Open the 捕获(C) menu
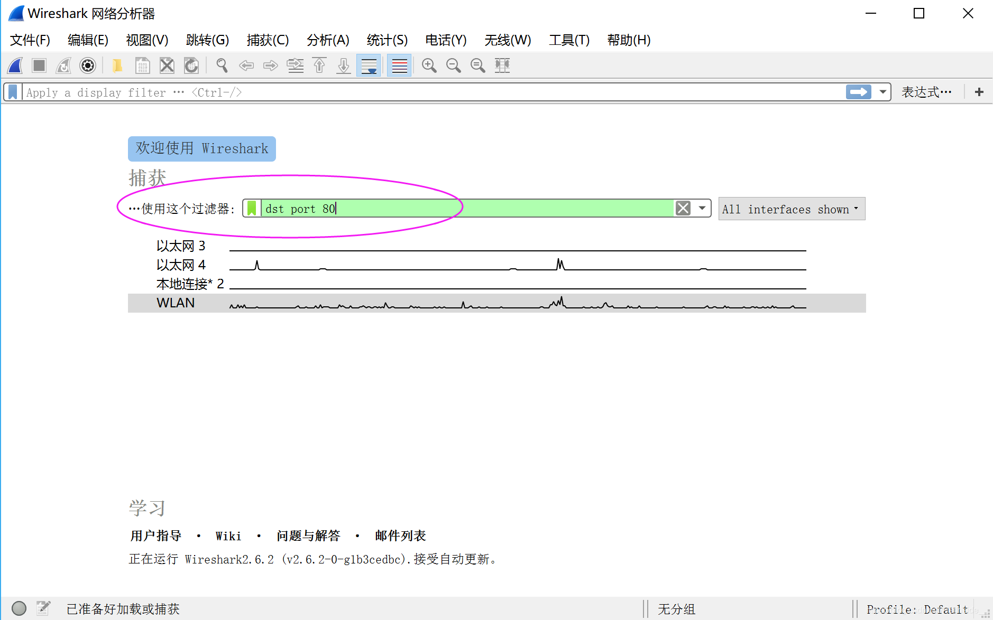This screenshot has width=993, height=620. click(x=268, y=40)
